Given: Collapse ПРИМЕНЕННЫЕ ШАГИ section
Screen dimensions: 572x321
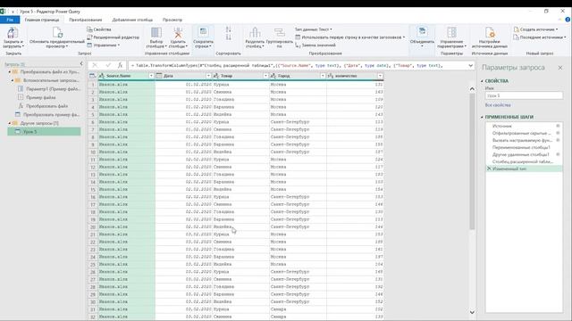Looking at the screenshot, I should pyautogui.click(x=482, y=117).
